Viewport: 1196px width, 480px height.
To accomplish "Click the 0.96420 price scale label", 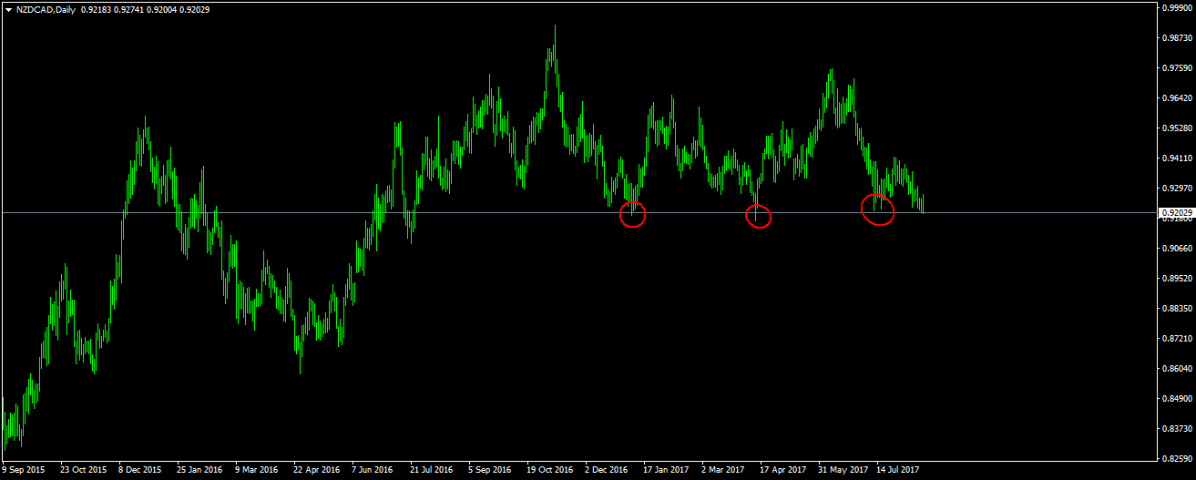I will (1177, 97).
